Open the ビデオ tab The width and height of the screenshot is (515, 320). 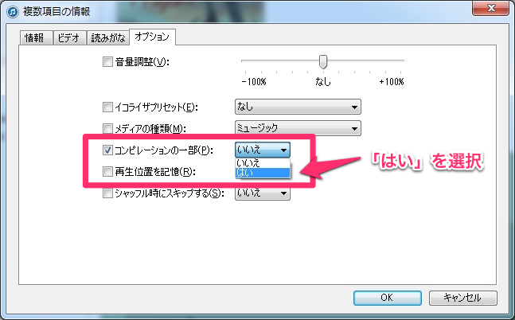click(x=69, y=37)
